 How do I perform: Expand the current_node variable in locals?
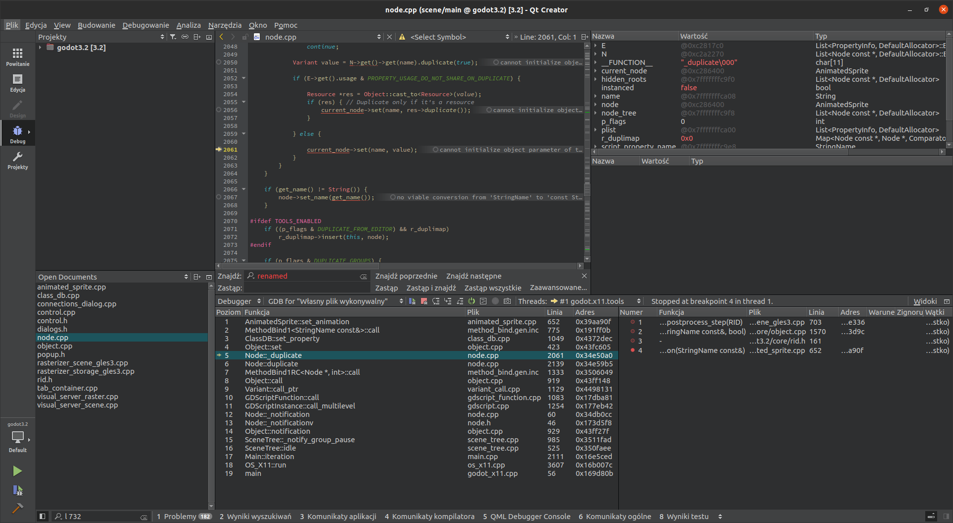[596, 71]
